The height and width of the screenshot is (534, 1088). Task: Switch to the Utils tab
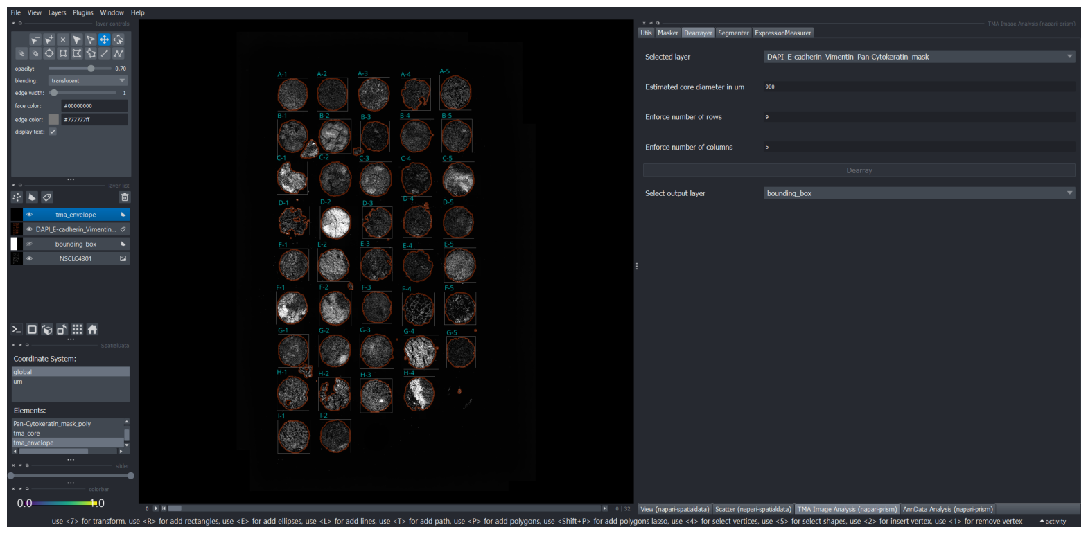pos(647,33)
